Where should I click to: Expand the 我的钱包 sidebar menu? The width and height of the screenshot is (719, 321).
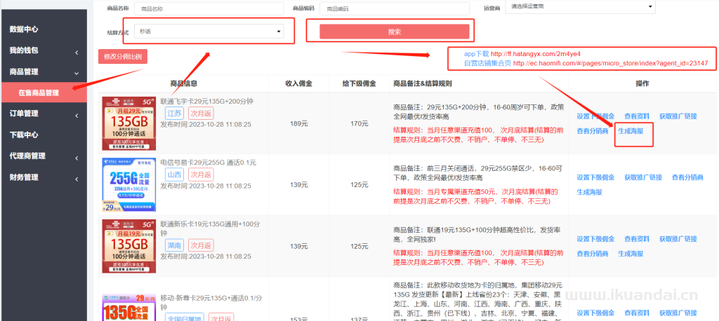click(43, 50)
